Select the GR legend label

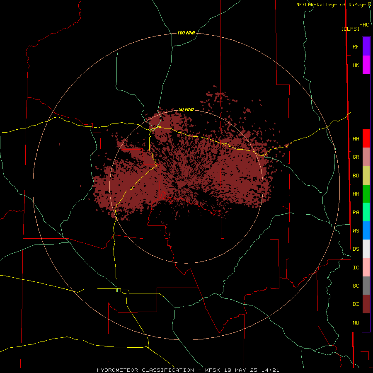tap(356, 157)
